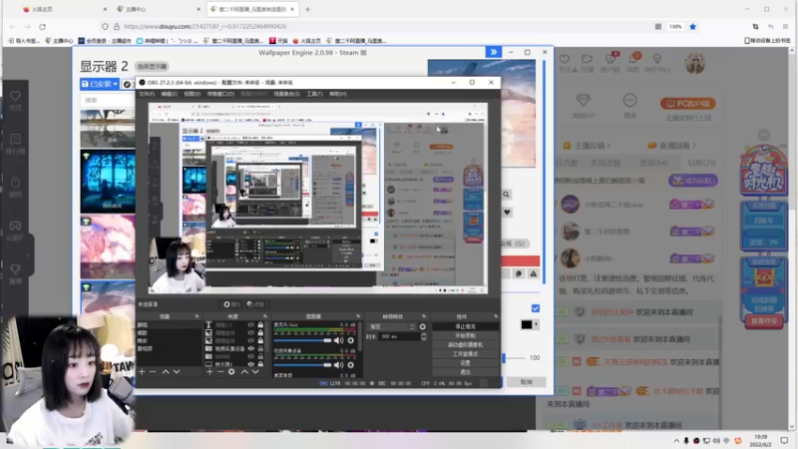Image resolution: width=798 pixels, height=449 pixels.
Task: Open the 渐变 transition dropdown in OBS
Action: (392, 327)
